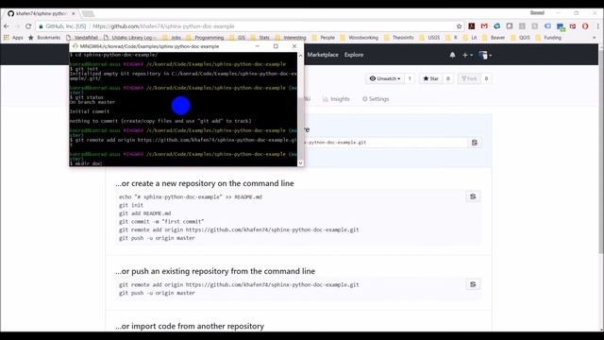Open the repository Settings tab
Image resolution: width=604 pixels, height=340 pixels.
click(376, 99)
